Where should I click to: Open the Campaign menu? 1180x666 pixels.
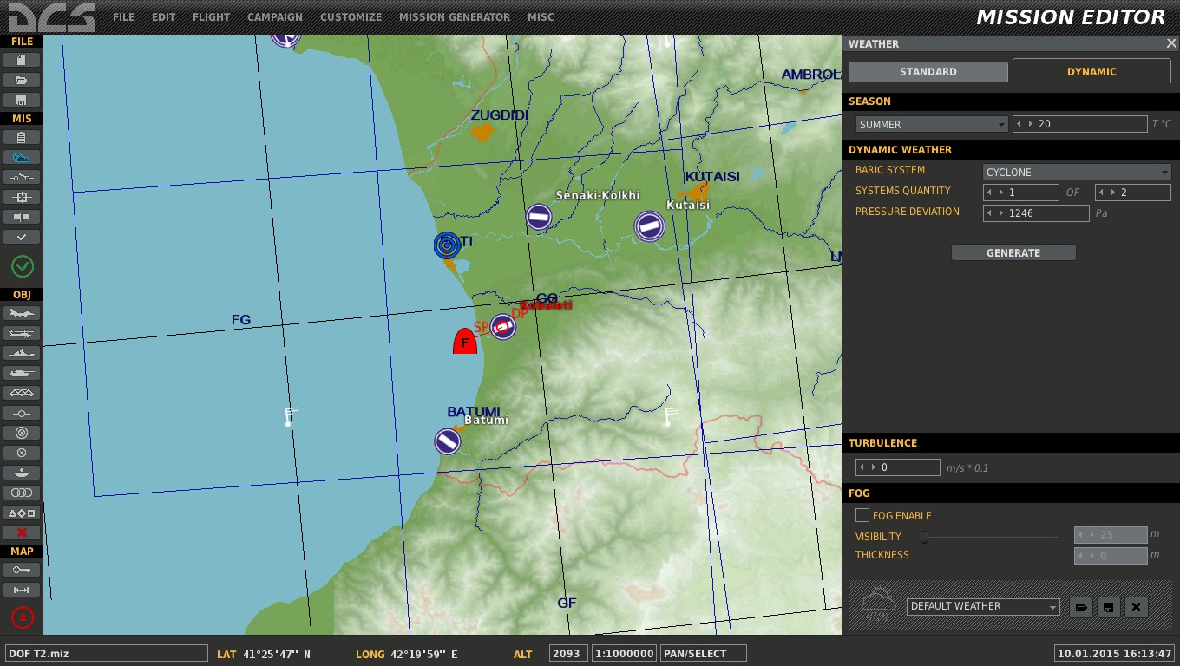[x=275, y=16]
